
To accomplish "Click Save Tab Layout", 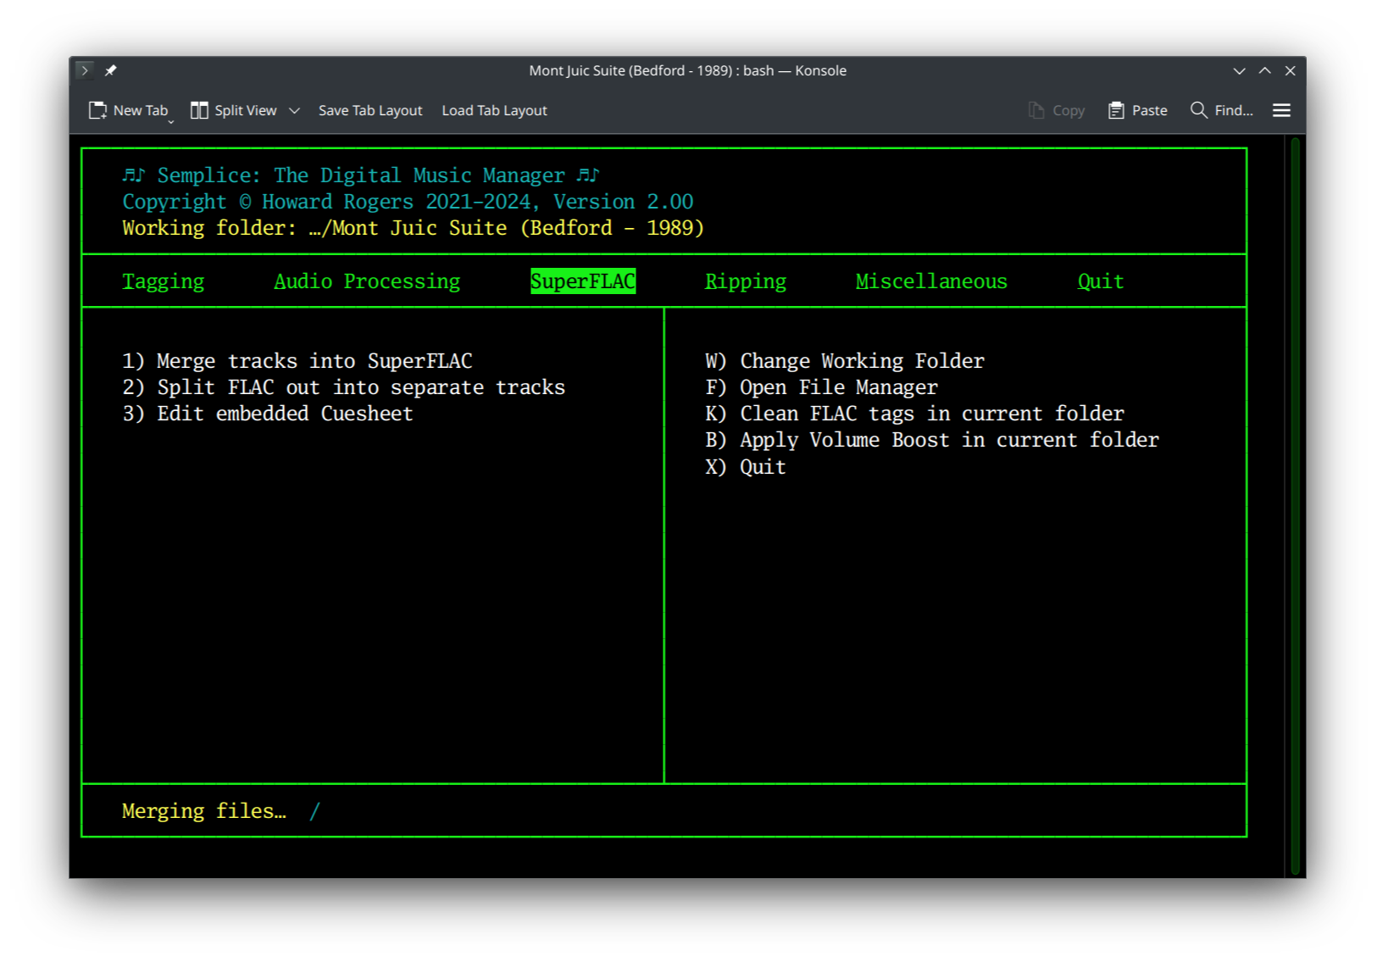I will pos(370,109).
